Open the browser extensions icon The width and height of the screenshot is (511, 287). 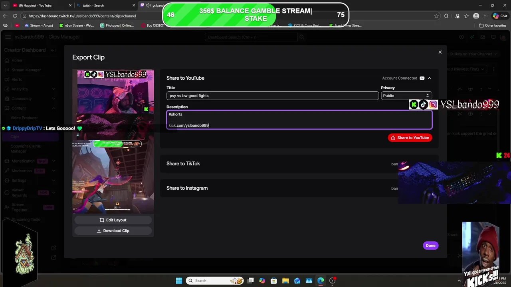tap(446, 16)
